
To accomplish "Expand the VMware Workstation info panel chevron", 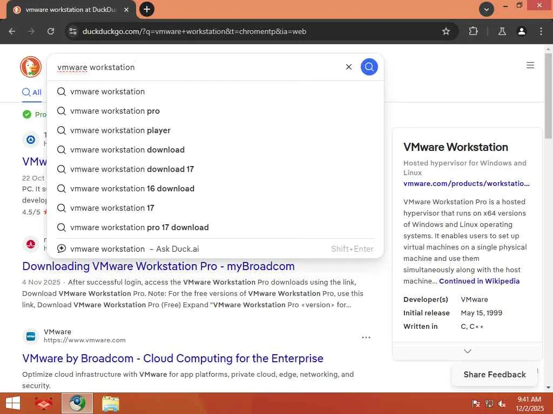I will (467, 351).
